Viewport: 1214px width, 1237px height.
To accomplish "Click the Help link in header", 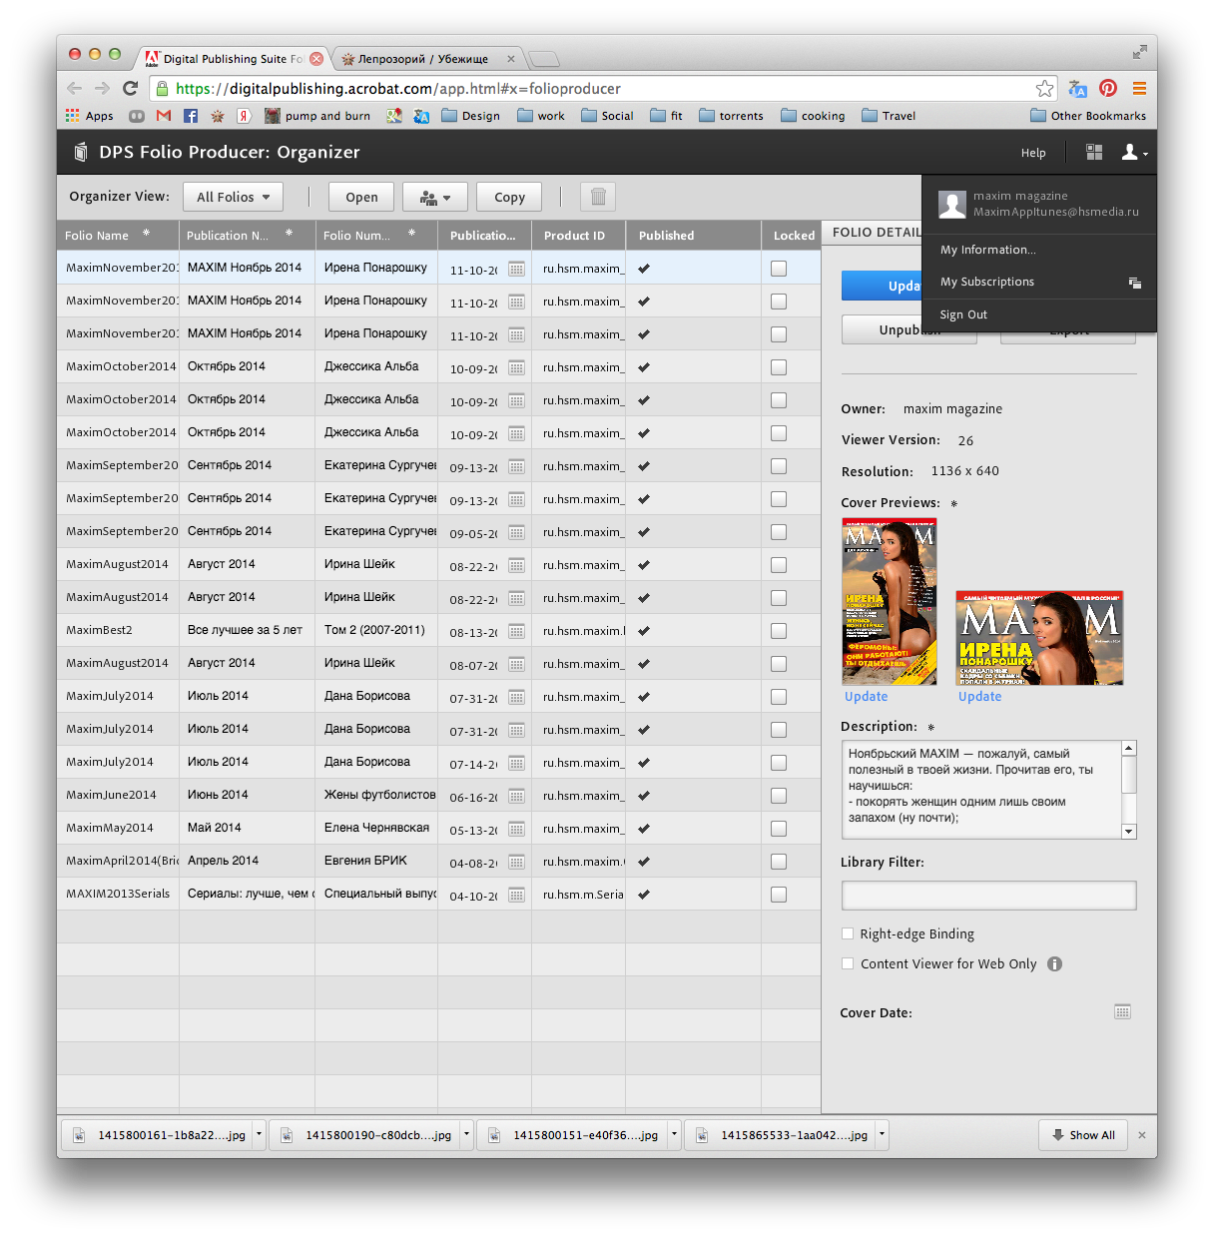I will pos(1033,153).
